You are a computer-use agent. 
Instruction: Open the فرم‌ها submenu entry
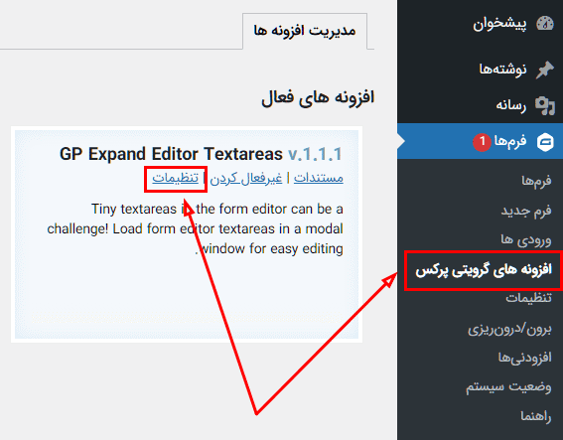click(536, 181)
